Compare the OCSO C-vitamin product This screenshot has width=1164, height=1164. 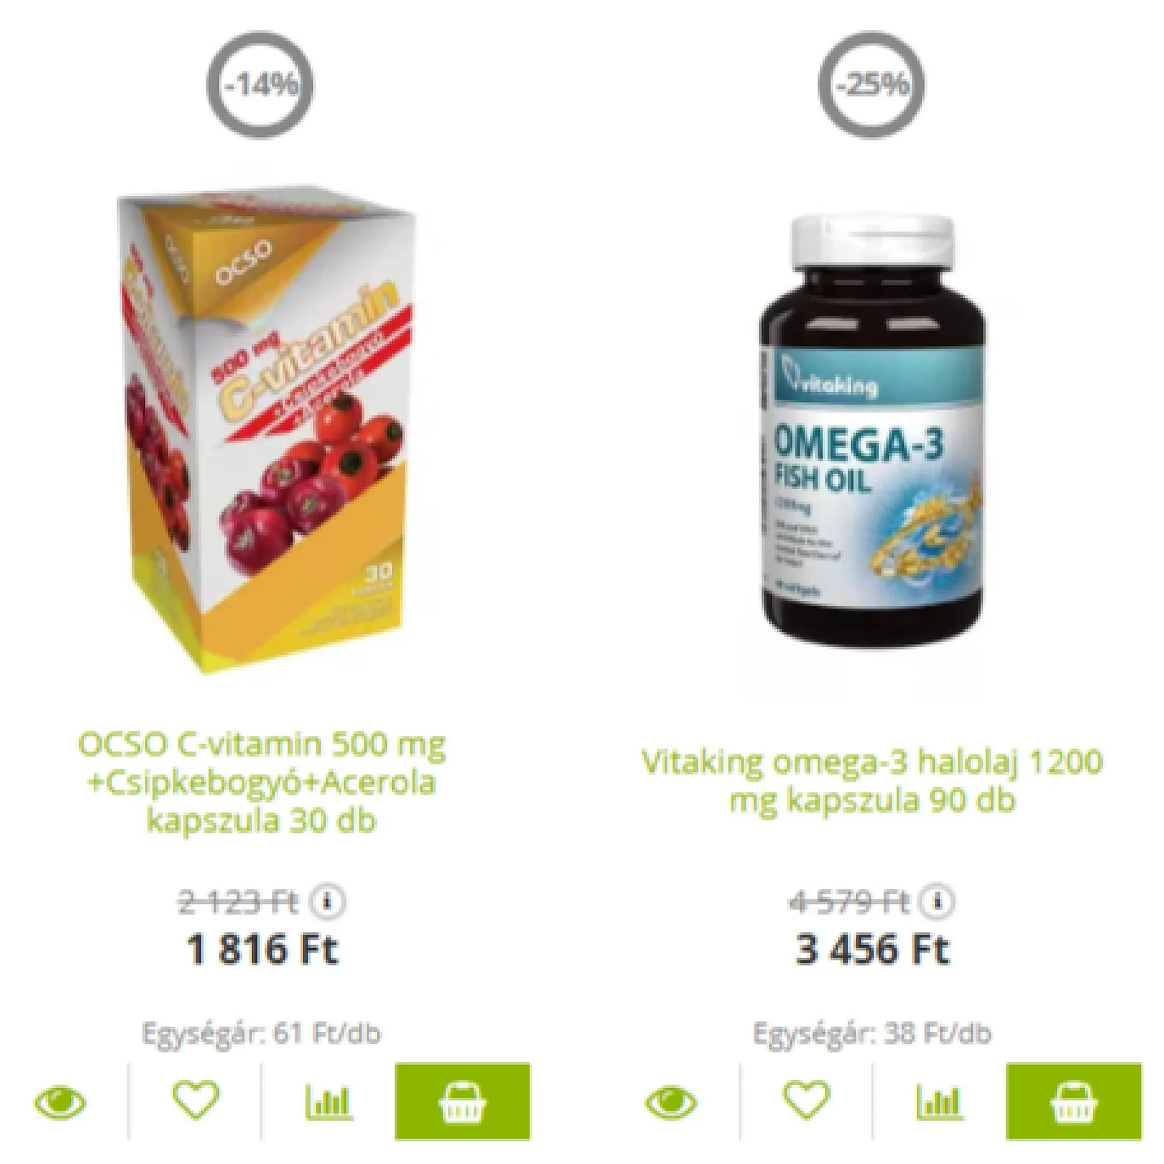click(328, 1102)
